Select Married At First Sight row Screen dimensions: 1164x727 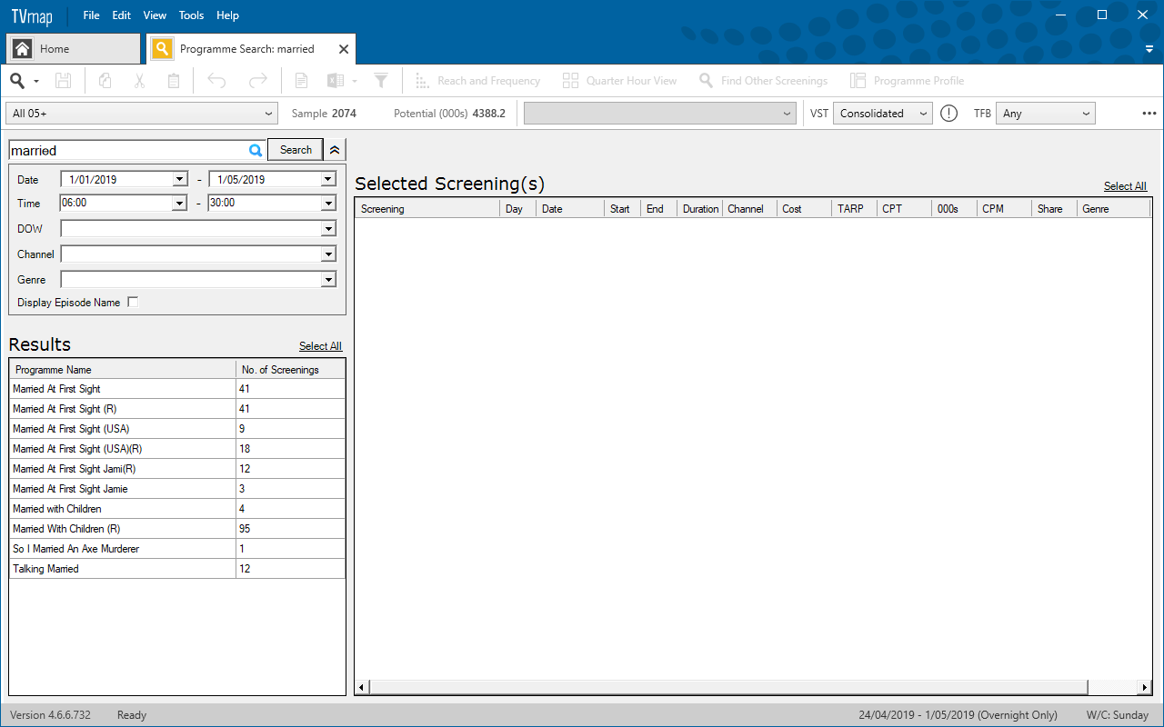click(x=177, y=389)
